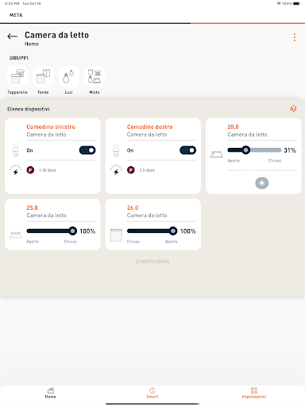Tap the lamp icon of Comodino destro

coord(116,150)
